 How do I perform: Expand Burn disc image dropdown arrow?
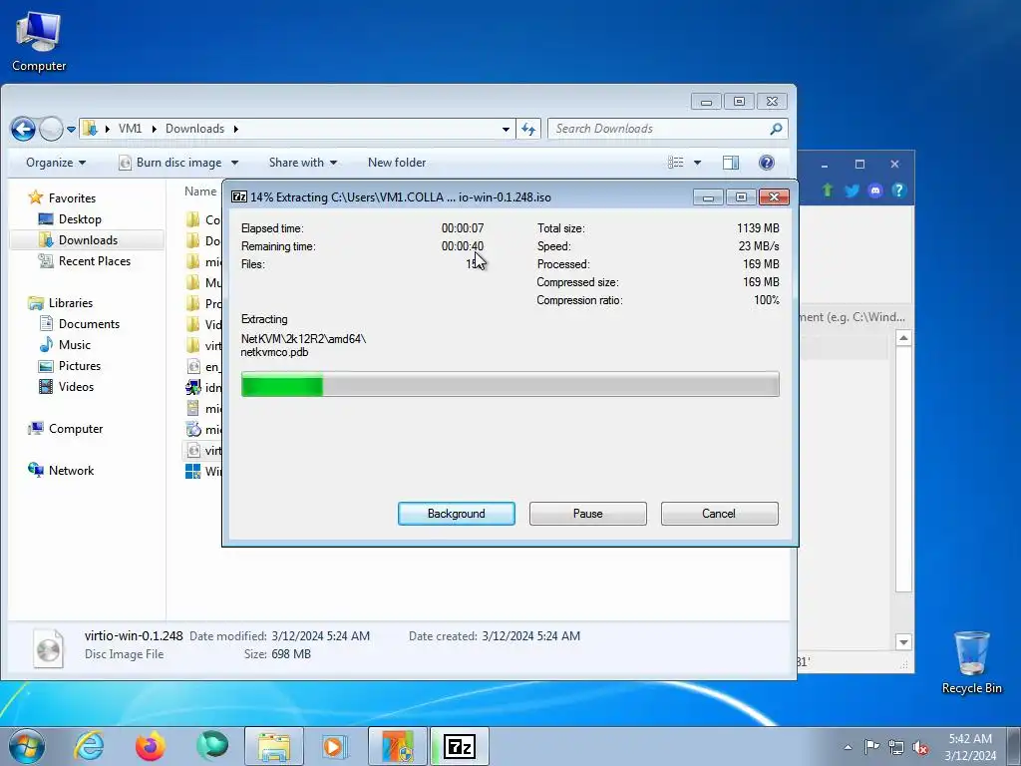[x=235, y=163]
